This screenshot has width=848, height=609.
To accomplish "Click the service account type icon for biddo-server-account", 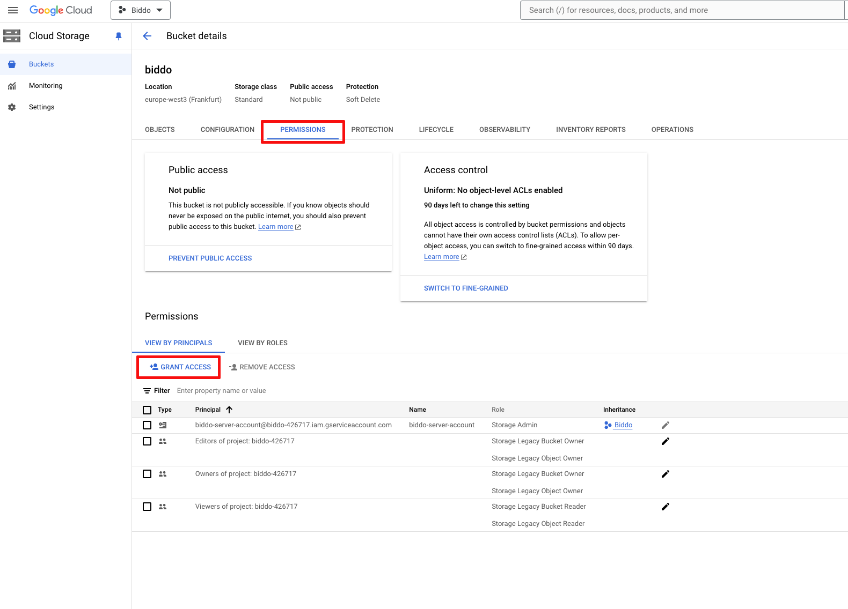I will [163, 425].
